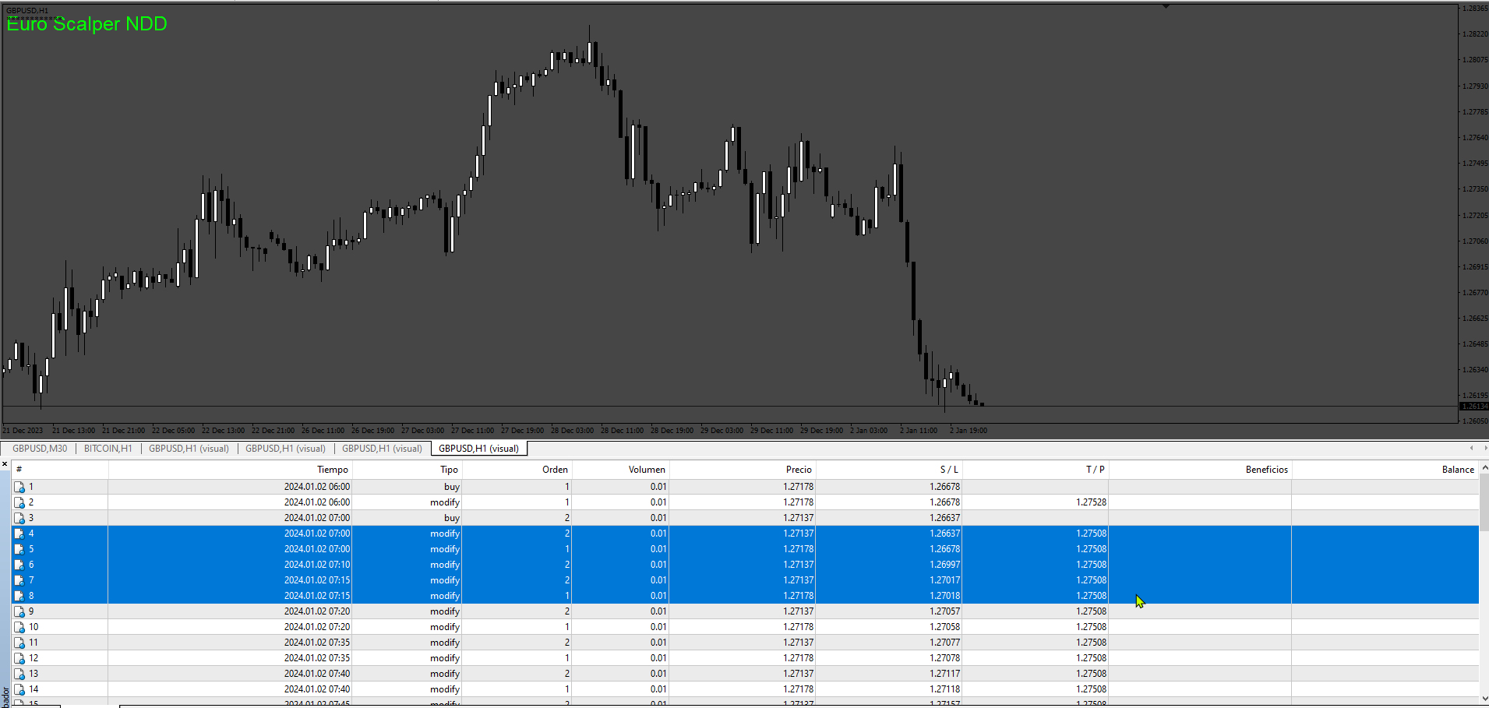Image resolution: width=1489 pixels, height=708 pixels.
Task: Click the modify icon in row 9
Action: (19, 611)
